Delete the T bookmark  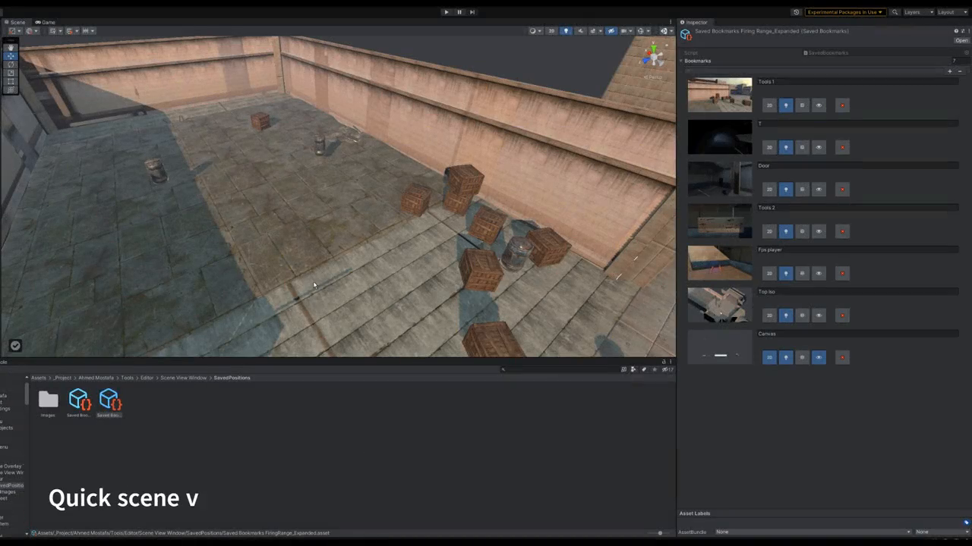pos(842,147)
